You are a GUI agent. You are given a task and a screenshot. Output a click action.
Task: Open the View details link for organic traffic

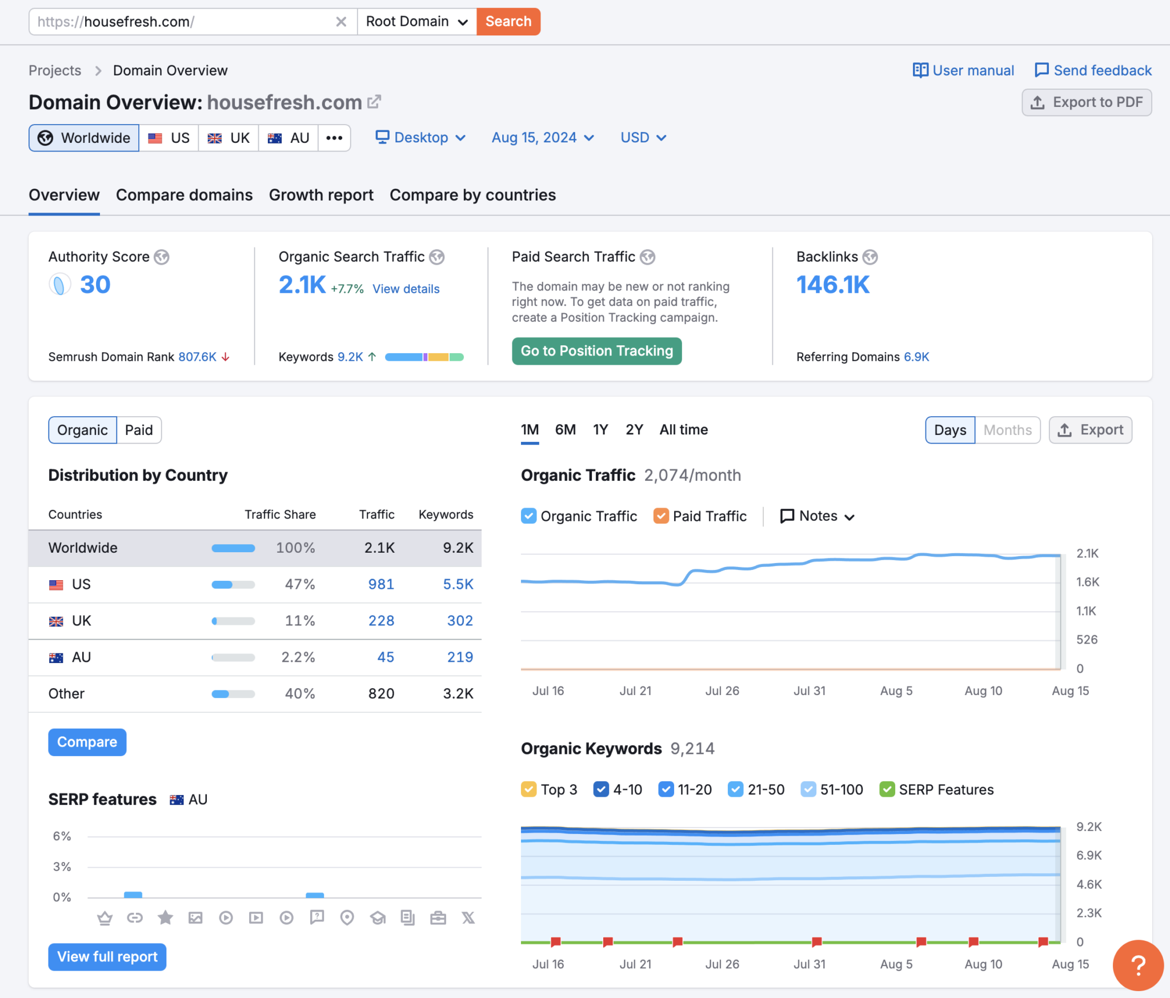tap(406, 289)
